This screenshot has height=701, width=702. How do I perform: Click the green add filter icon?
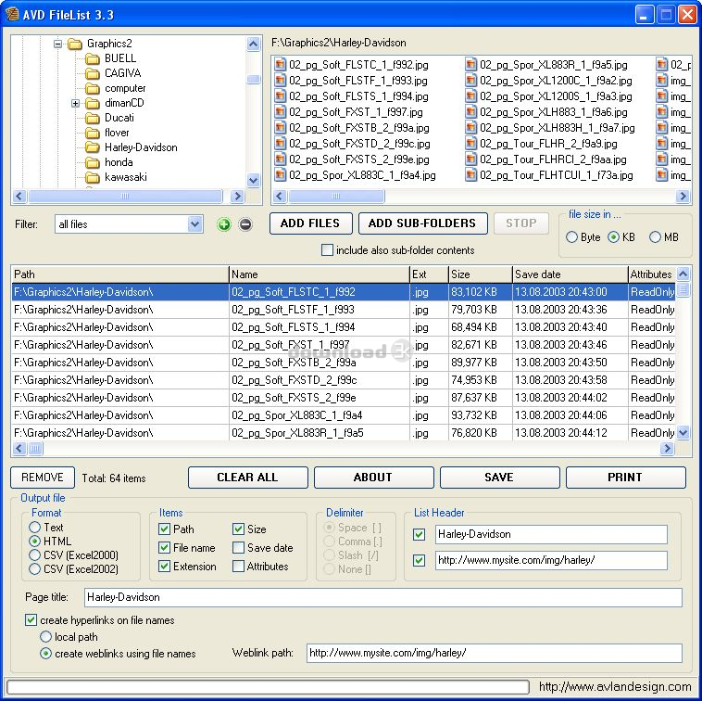click(223, 224)
